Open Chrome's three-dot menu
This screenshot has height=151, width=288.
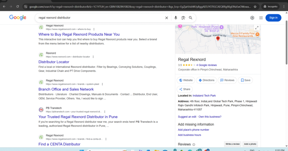(284, 6)
